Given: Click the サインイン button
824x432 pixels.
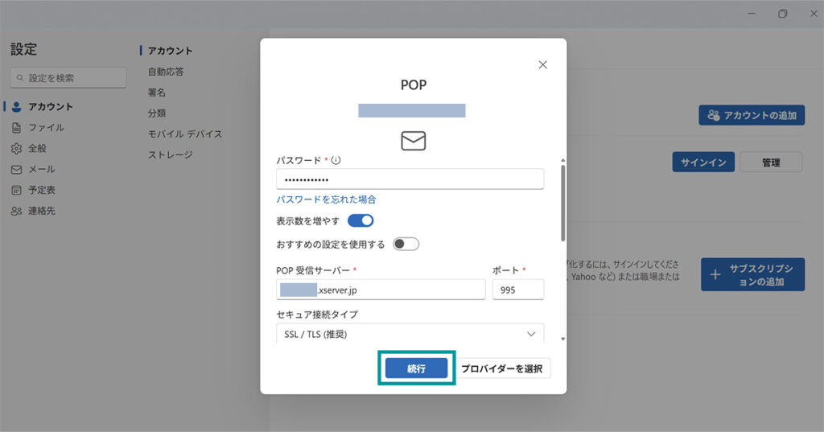Looking at the screenshot, I should pyautogui.click(x=703, y=162).
